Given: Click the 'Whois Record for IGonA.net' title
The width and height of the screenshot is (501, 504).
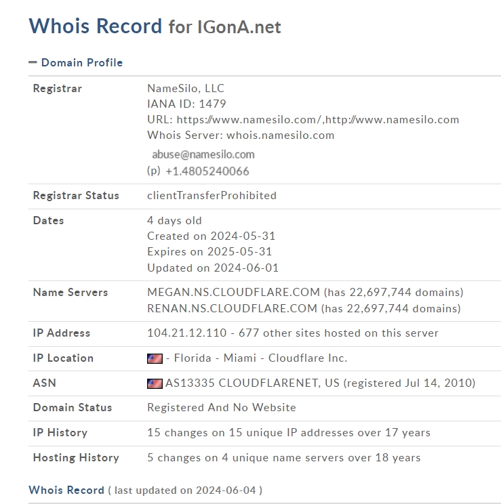Looking at the screenshot, I should 155,26.
